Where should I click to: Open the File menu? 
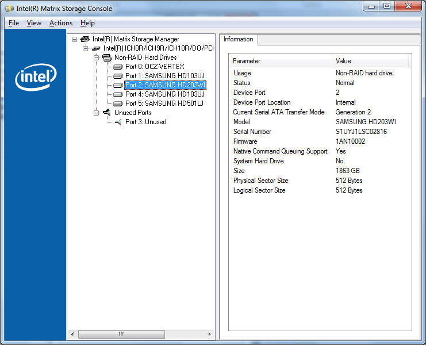pyautogui.click(x=14, y=23)
